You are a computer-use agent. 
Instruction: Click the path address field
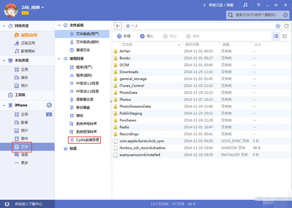204,26
